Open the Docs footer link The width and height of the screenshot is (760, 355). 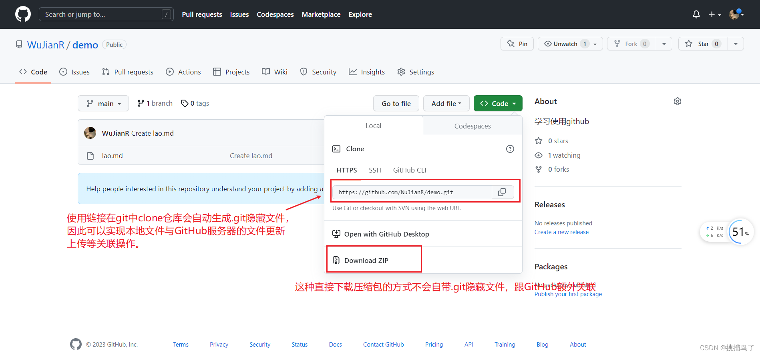point(335,345)
